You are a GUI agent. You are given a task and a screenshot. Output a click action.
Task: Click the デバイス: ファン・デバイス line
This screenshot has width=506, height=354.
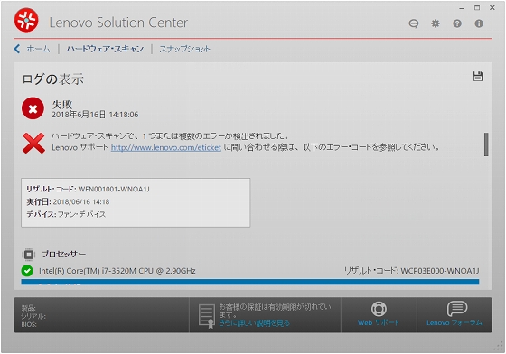pos(66,214)
